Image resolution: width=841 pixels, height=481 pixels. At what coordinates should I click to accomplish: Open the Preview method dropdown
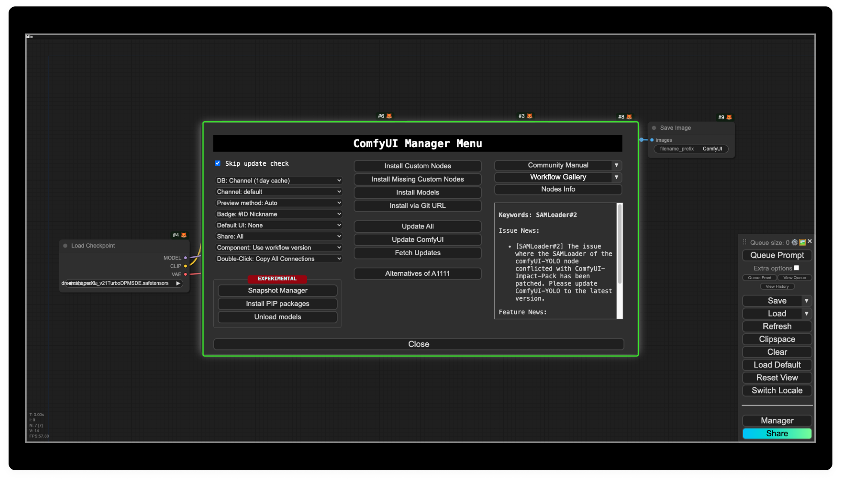(x=278, y=203)
